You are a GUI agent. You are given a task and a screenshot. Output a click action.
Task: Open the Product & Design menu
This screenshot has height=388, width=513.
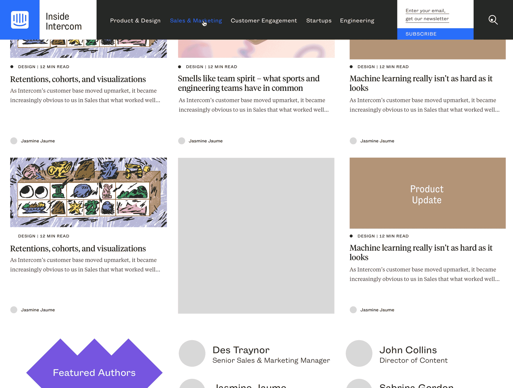pyautogui.click(x=135, y=21)
